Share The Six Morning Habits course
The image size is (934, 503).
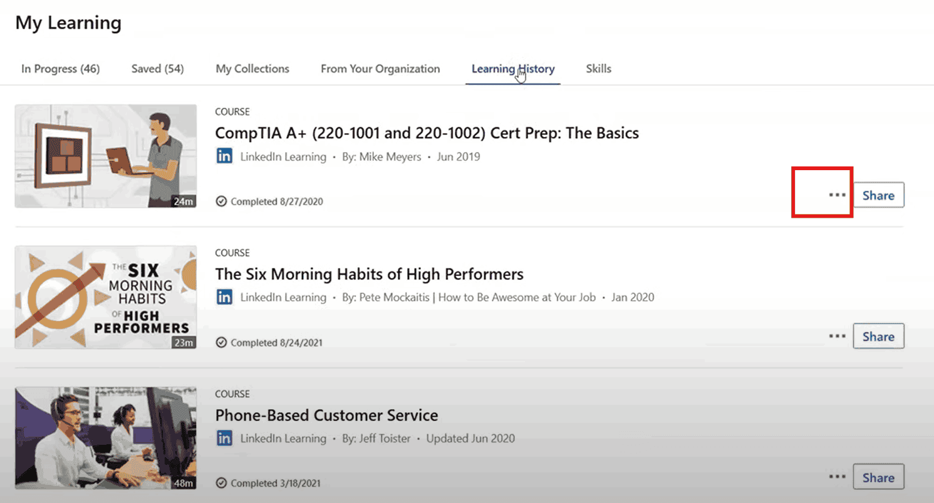pyautogui.click(x=878, y=337)
